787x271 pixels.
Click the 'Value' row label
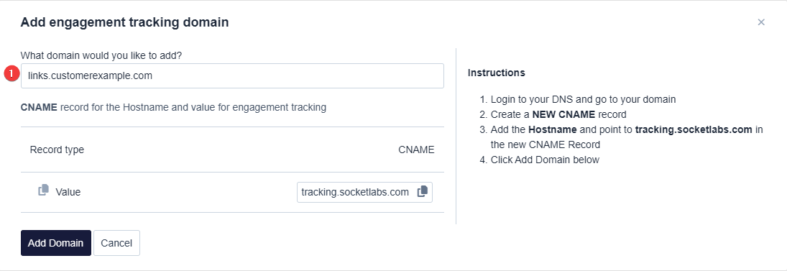coord(68,192)
